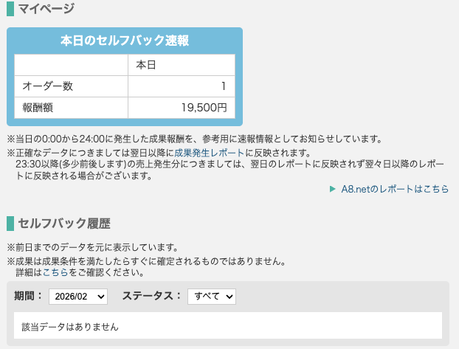This screenshot has height=349, width=459.
Task: Expand the ステータス dropdown showing すべて
Action: click(x=211, y=296)
